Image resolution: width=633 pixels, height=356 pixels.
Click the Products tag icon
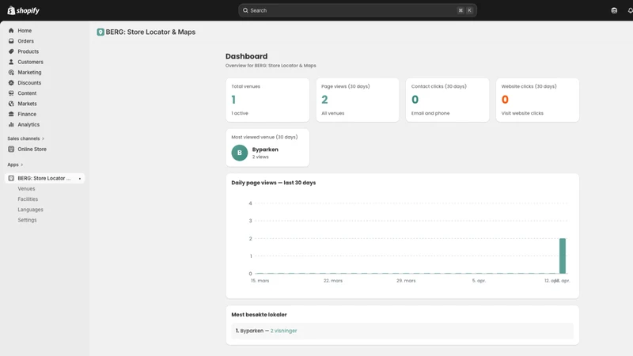(11, 51)
